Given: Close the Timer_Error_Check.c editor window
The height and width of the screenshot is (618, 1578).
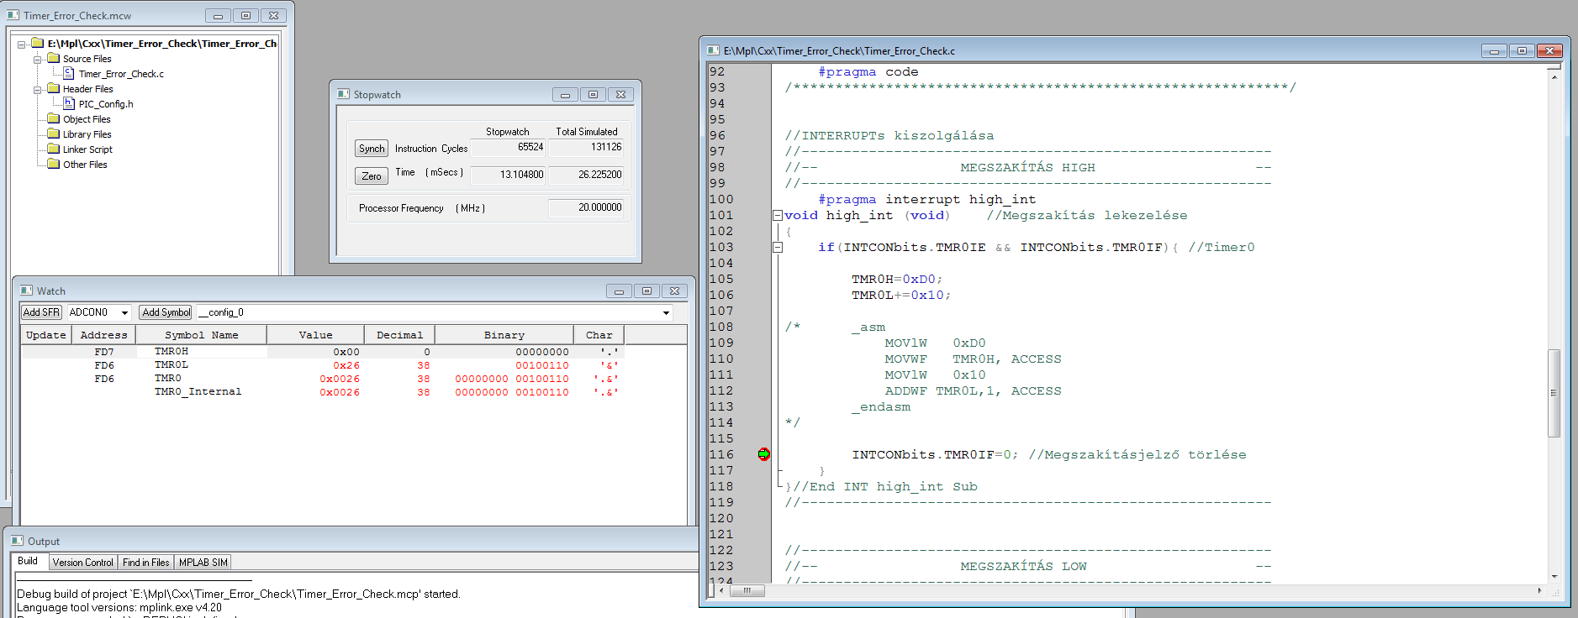Looking at the screenshot, I should pyautogui.click(x=1549, y=51).
